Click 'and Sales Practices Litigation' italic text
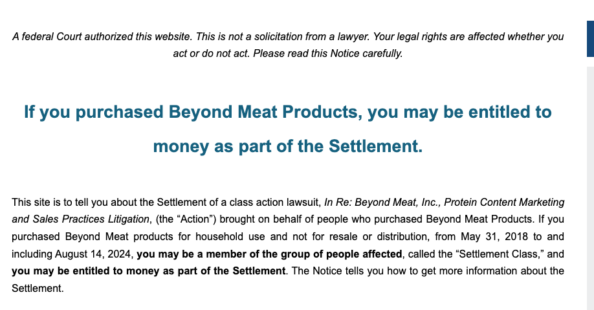The image size is (594, 310). 81,219
